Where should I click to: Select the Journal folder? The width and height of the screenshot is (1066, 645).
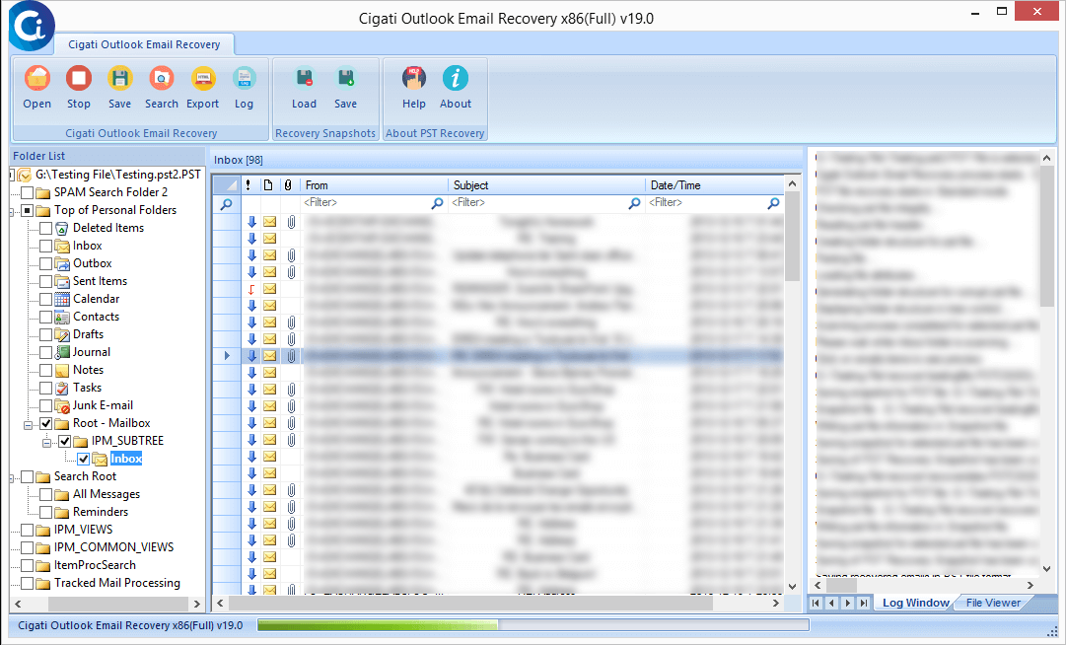pyautogui.click(x=92, y=352)
